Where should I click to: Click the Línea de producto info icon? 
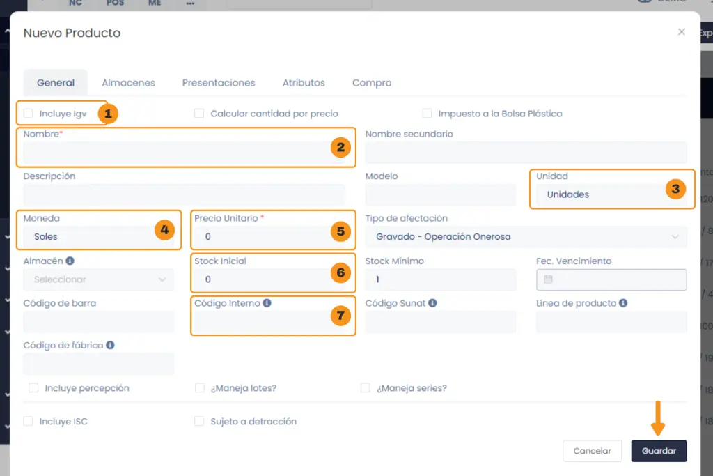pyautogui.click(x=623, y=303)
